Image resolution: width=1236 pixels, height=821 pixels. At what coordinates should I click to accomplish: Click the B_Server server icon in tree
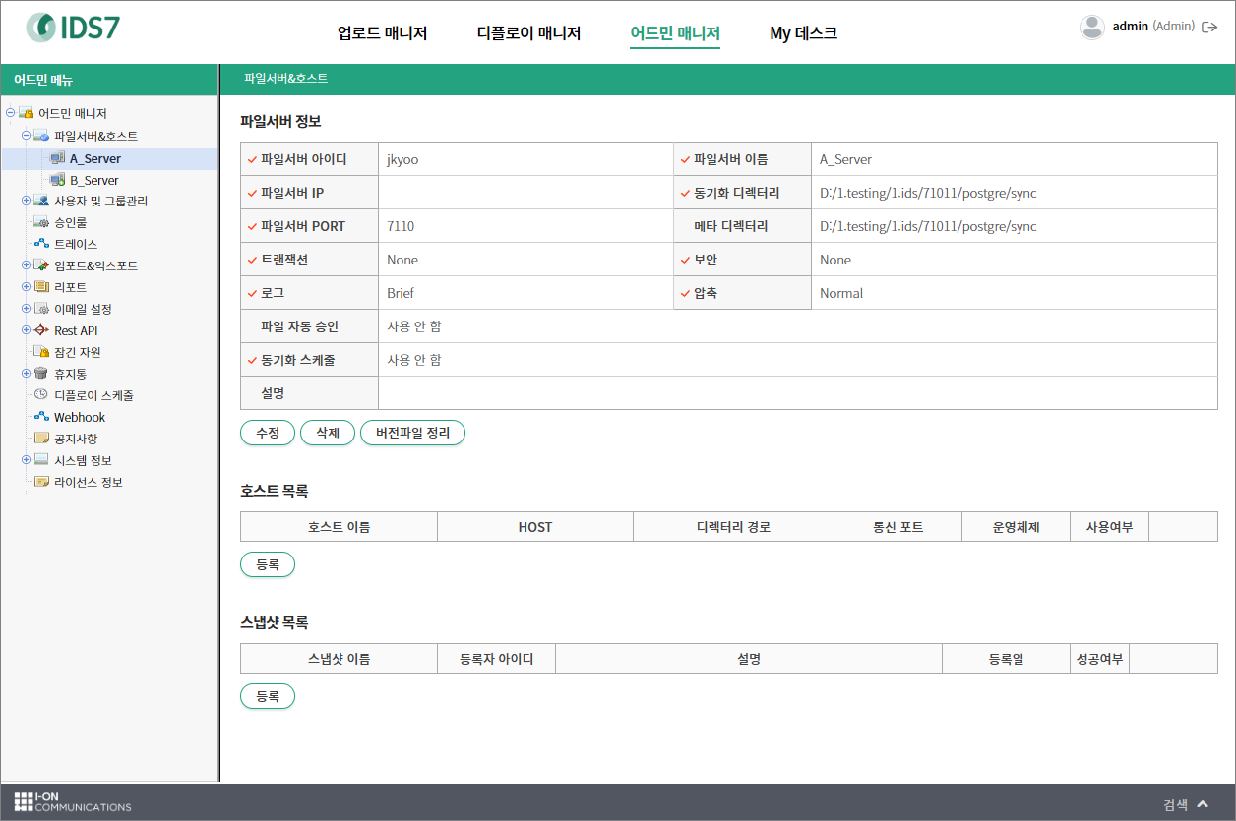57,180
